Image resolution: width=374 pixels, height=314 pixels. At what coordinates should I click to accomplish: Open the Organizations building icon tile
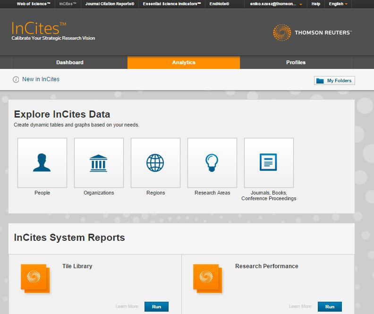pyautogui.click(x=99, y=163)
